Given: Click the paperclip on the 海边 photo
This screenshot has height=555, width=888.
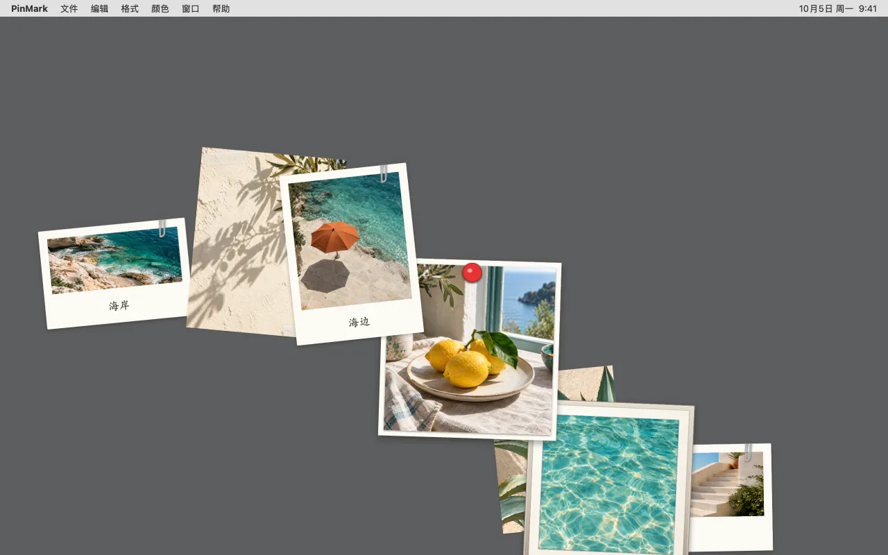Looking at the screenshot, I should 383,173.
